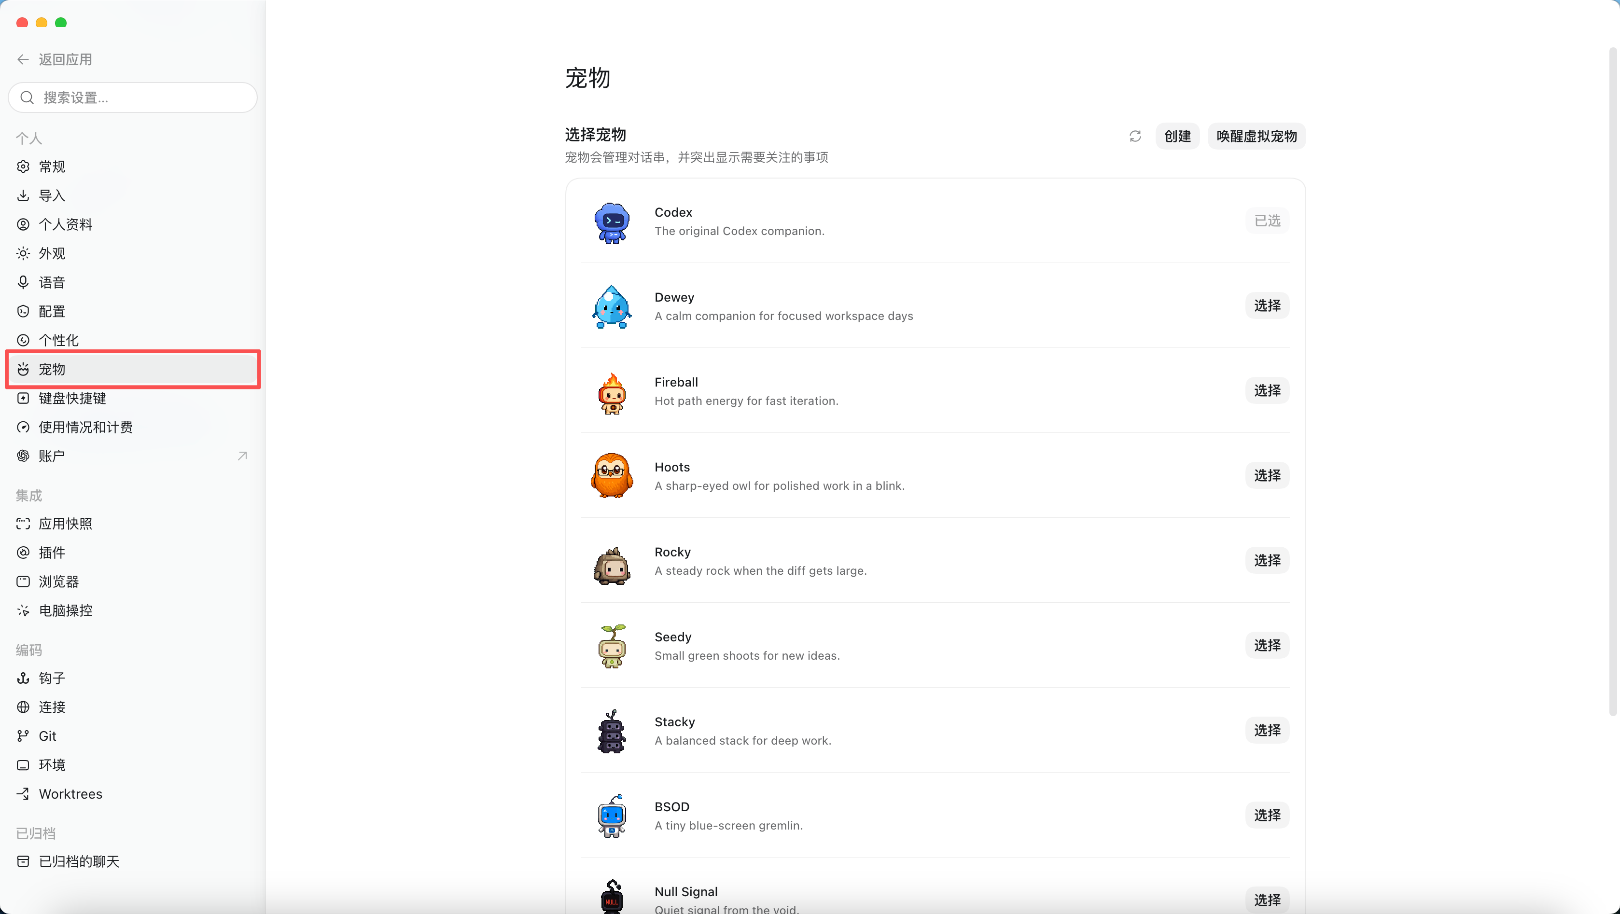Select the Hoots owl pet via 选择
The width and height of the screenshot is (1620, 914).
click(x=1267, y=475)
